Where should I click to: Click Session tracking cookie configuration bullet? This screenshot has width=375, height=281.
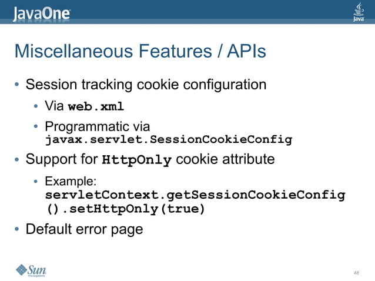[x=146, y=85]
